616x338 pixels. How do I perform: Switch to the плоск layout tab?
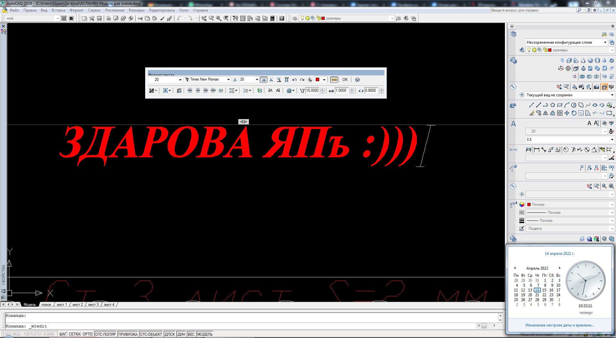[46, 305]
